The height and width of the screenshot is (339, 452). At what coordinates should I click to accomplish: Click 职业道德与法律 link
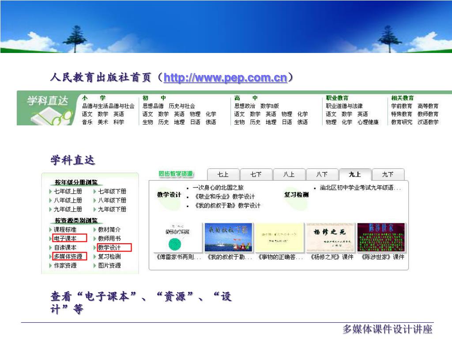(x=344, y=106)
